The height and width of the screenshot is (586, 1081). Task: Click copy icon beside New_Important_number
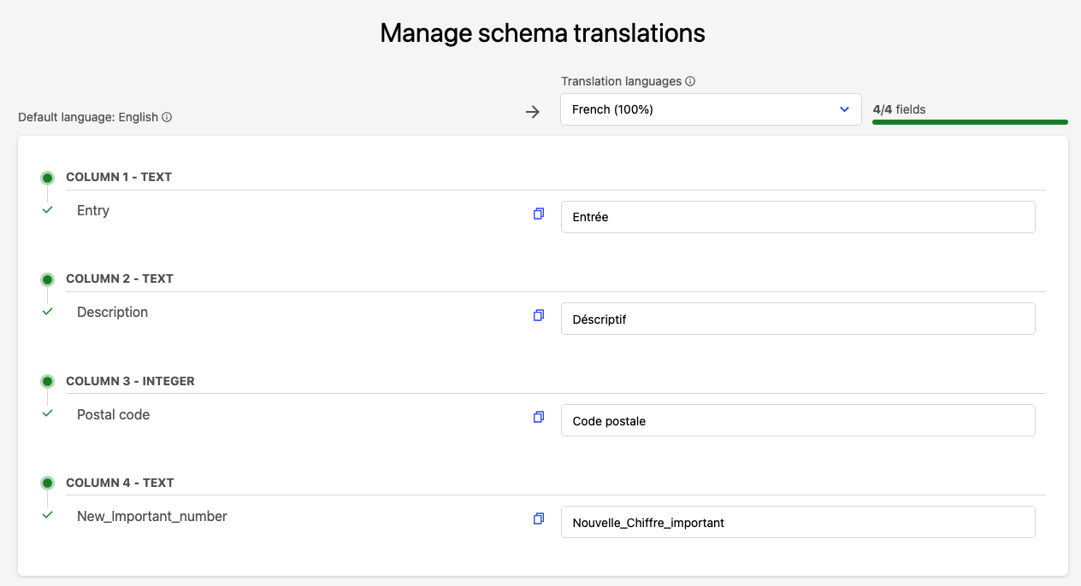point(539,519)
